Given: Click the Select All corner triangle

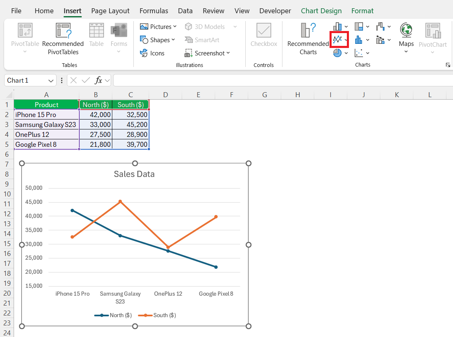Looking at the screenshot, I should point(10,95).
